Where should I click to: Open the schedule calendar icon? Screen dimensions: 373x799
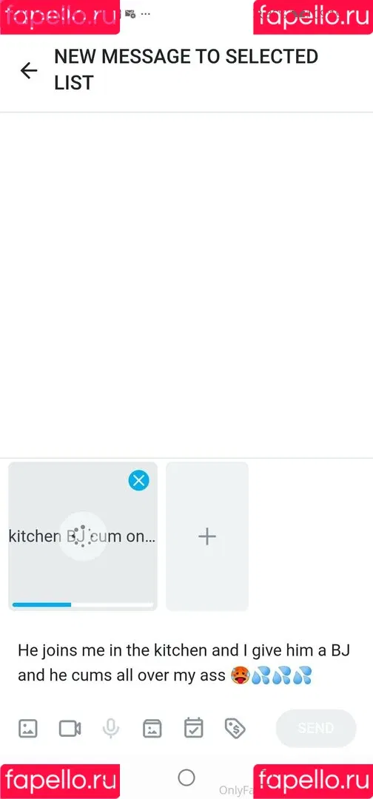(194, 728)
